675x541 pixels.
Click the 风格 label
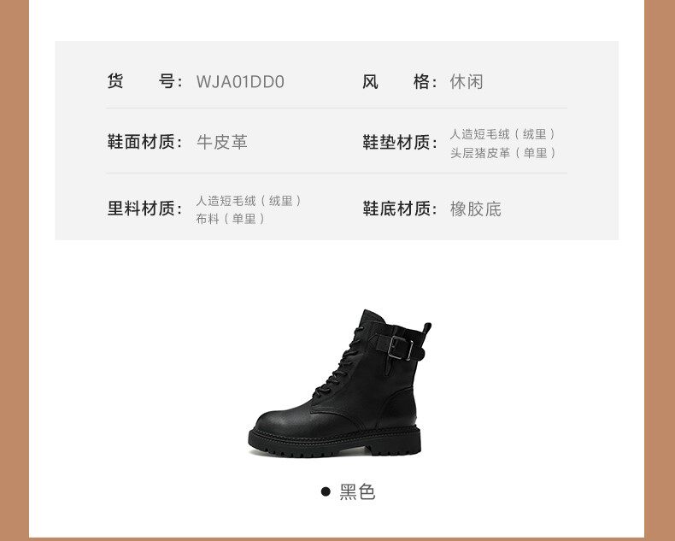[x=400, y=81]
